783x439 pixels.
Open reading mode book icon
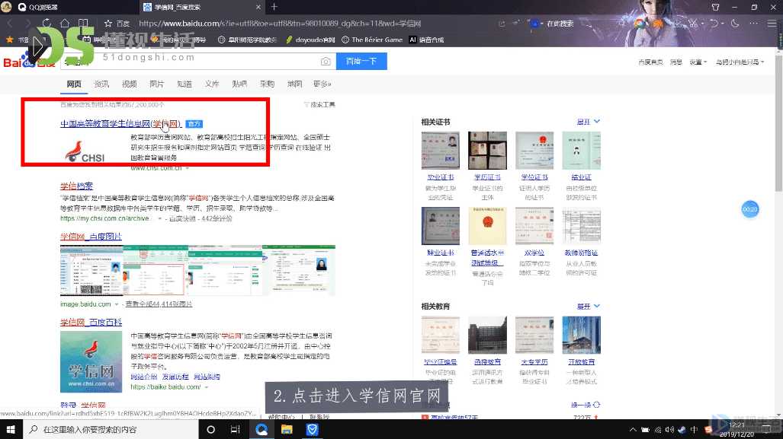pos(83,23)
